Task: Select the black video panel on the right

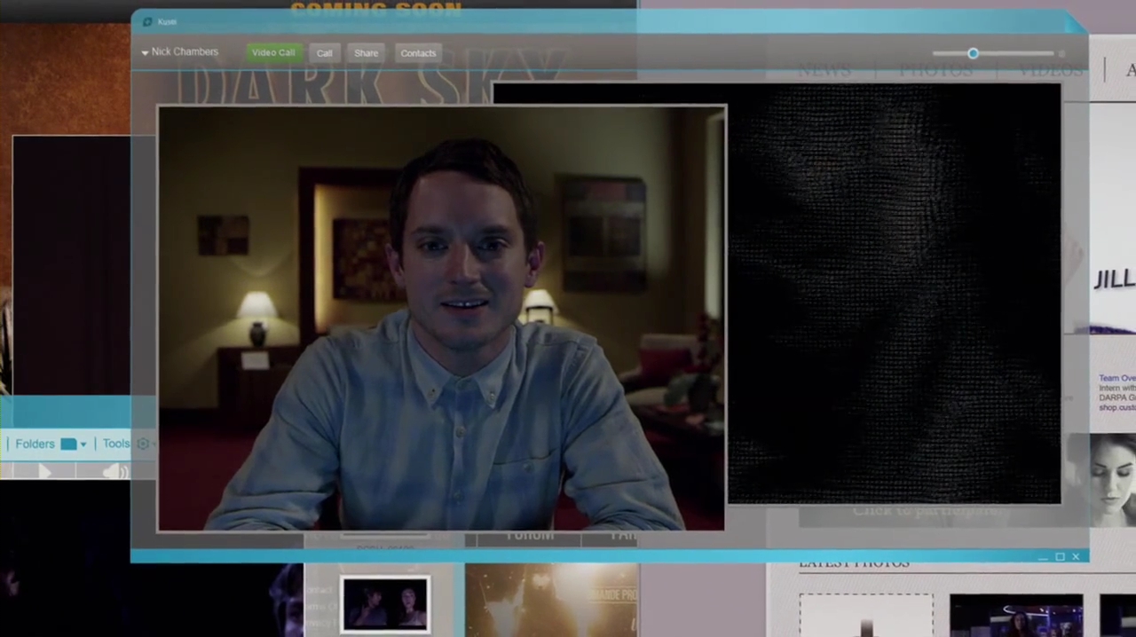Action: [894, 294]
